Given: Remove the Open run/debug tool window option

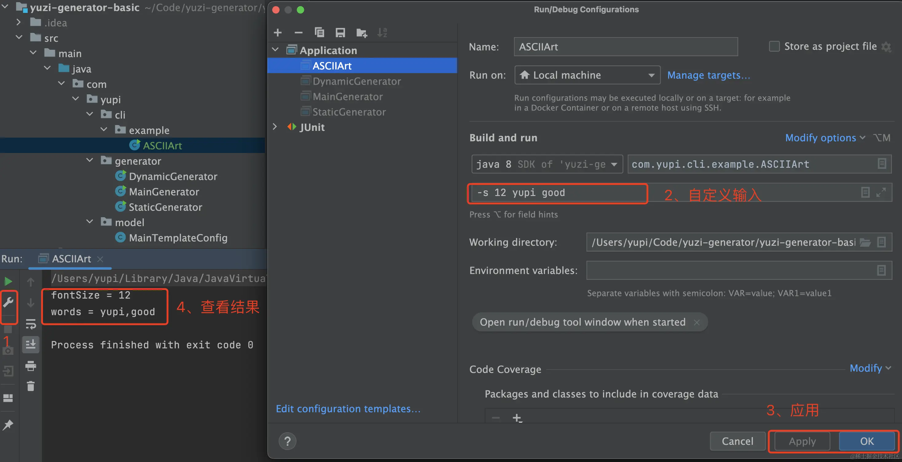Looking at the screenshot, I should click(697, 322).
